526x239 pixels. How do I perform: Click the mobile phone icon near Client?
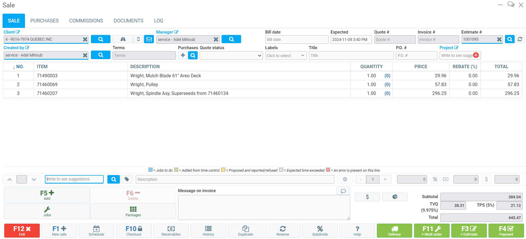[x=138, y=39]
